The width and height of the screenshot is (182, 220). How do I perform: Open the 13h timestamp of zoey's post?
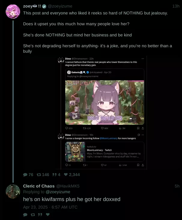tap(176, 6)
